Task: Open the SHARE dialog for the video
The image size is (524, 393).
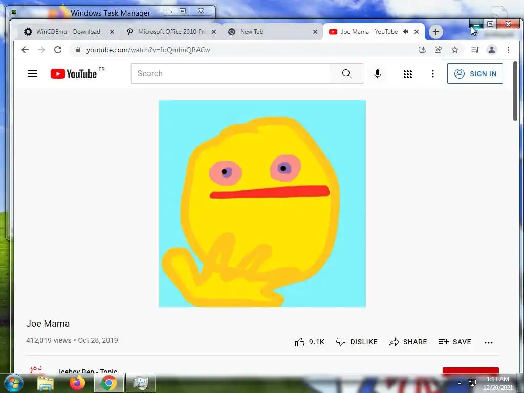Action: pos(408,342)
